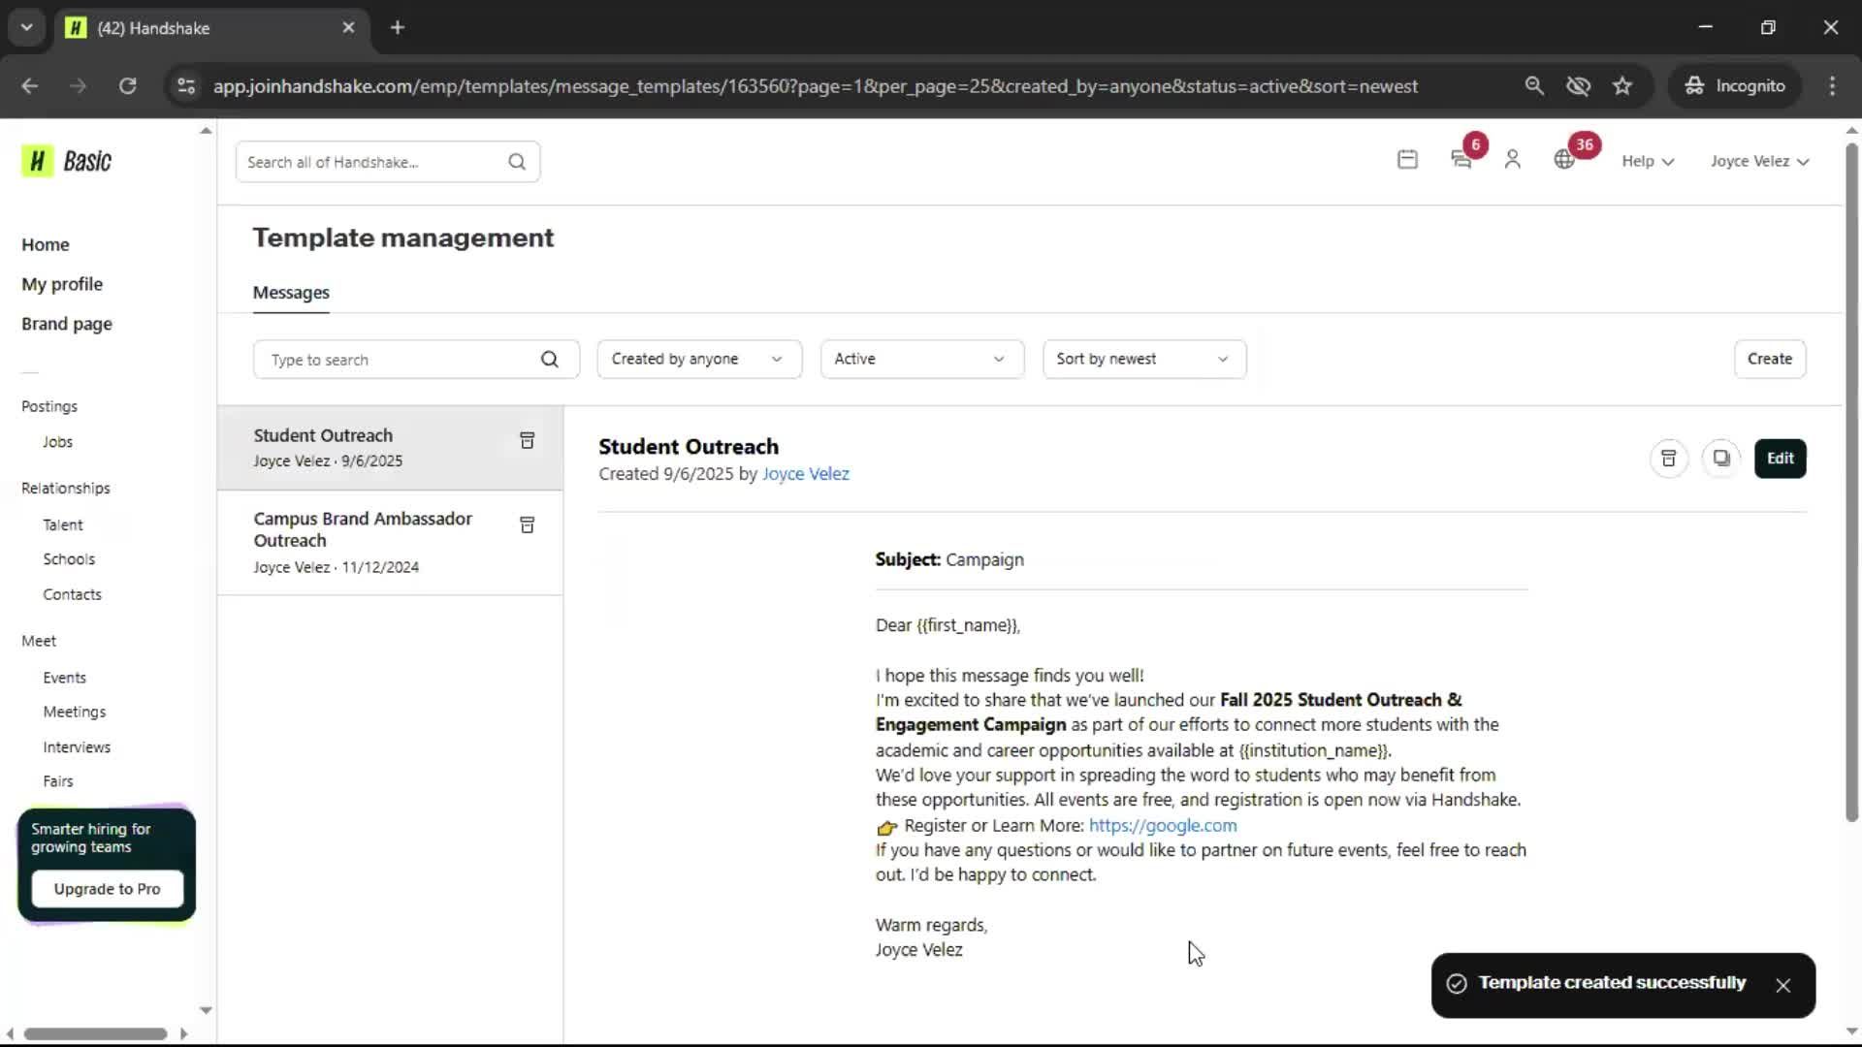Click sidebar scroll down arrow
Viewport: 1862px width, 1047px height.
click(206, 1010)
